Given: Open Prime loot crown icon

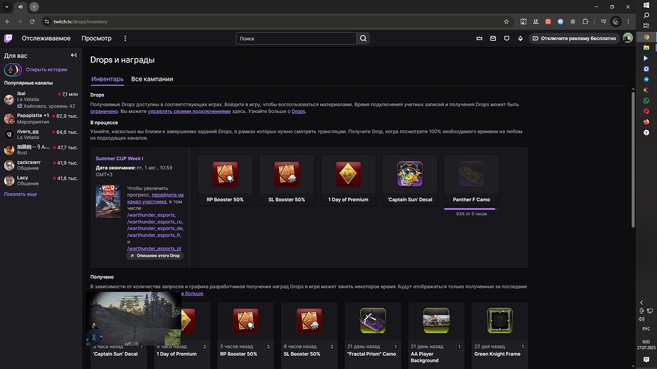Looking at the screenshot, I should coord(480,39).
